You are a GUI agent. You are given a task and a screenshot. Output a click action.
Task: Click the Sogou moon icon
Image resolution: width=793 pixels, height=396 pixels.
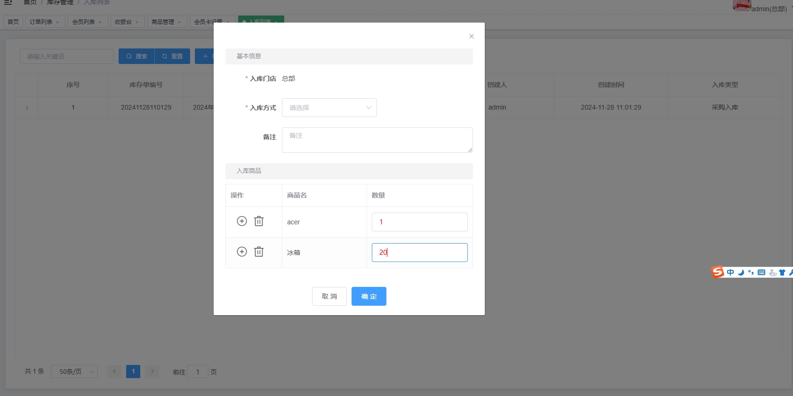741,272
